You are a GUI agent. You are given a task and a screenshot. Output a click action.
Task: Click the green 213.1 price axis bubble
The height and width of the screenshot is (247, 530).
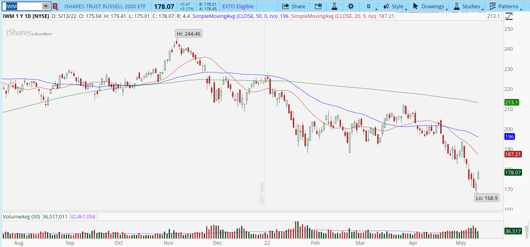pyautogui.click(x=512, y=102)
